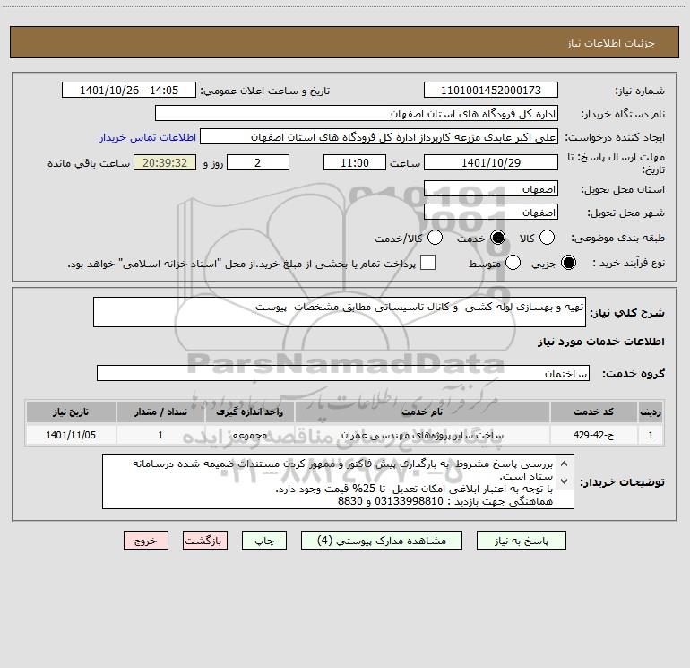Viewport: 690px width, 668px height.
Task: Click the شماره نیاز number field
Action: coord(491,91)
